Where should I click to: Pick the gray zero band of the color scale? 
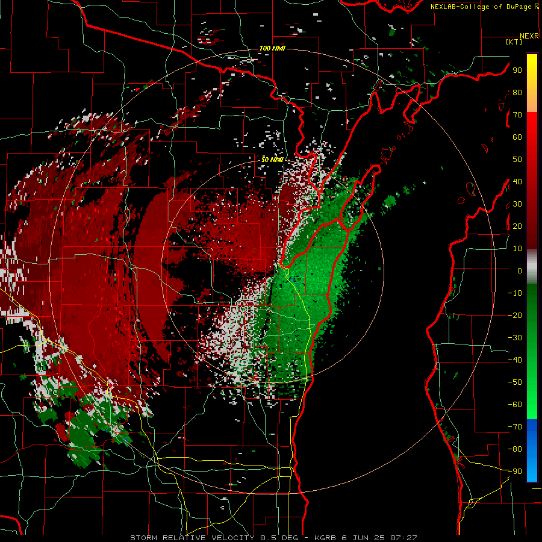pyautogui.click(x=532, y=267)
